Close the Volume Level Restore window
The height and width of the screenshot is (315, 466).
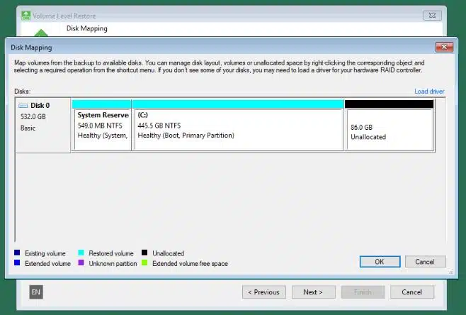tap(431, 15)
